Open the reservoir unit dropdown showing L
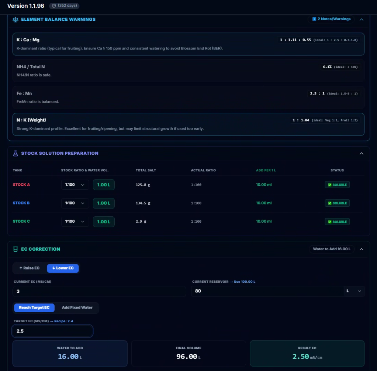The image size is (377, 371). pos(354,291)
